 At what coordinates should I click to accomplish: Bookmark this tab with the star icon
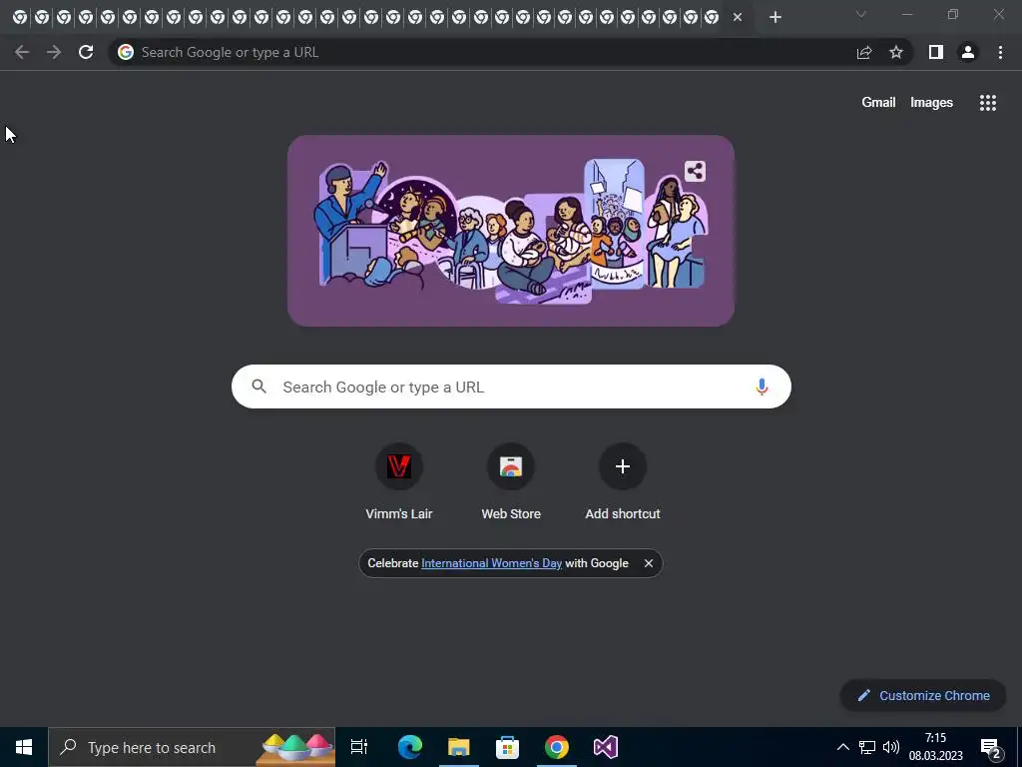[896, 52]
